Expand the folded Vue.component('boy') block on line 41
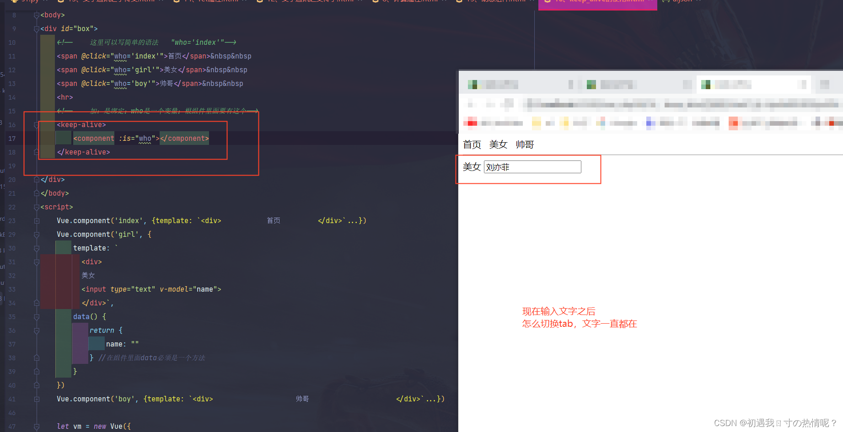843x432 pixels. point(37,399)
